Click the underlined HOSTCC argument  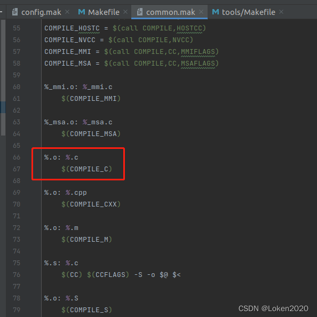coord(189,28)
